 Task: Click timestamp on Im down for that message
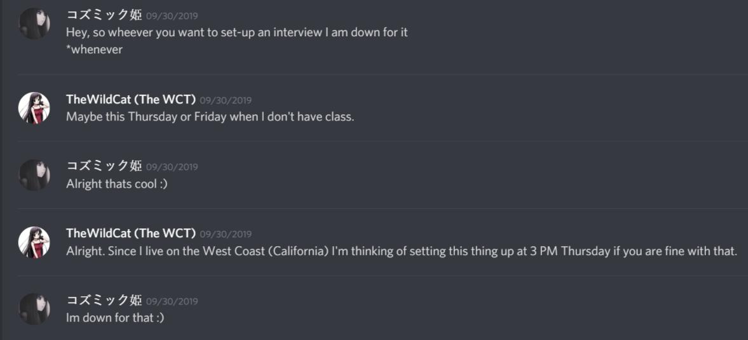tap(172, 301)
